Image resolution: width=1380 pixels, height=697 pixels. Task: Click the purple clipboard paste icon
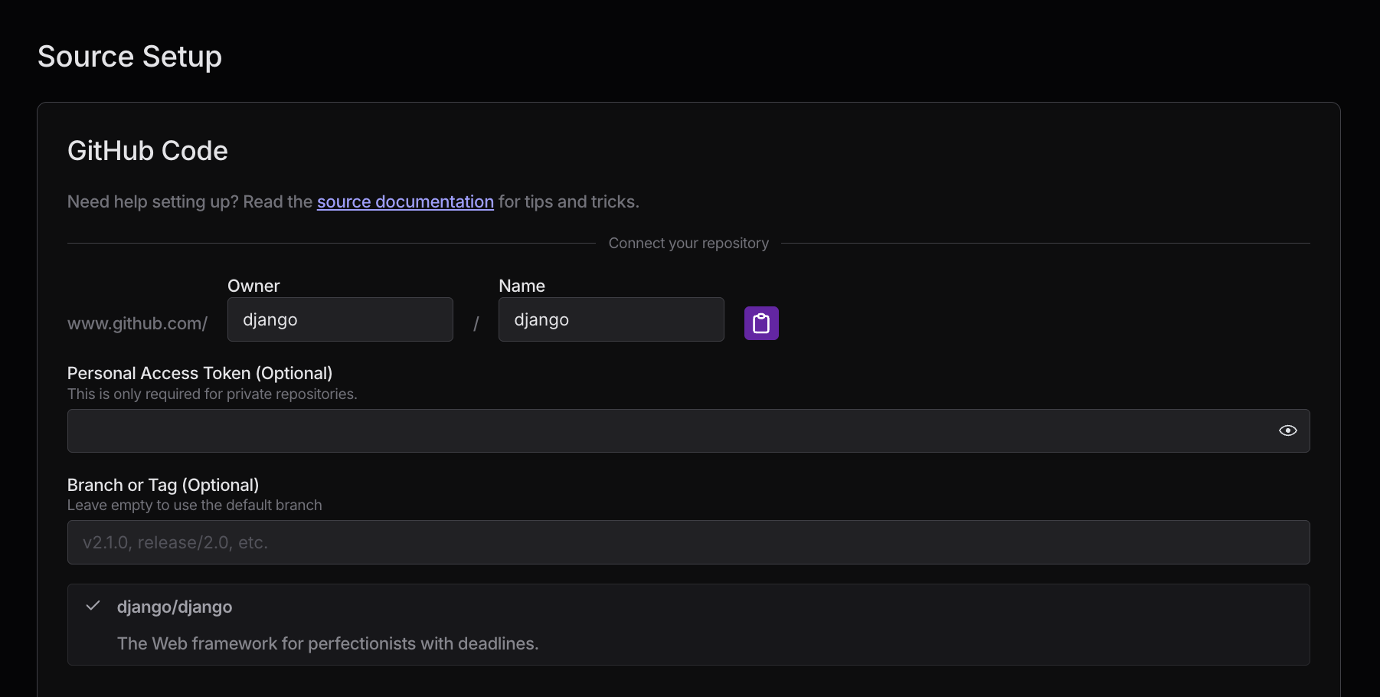tap(761, 322)
